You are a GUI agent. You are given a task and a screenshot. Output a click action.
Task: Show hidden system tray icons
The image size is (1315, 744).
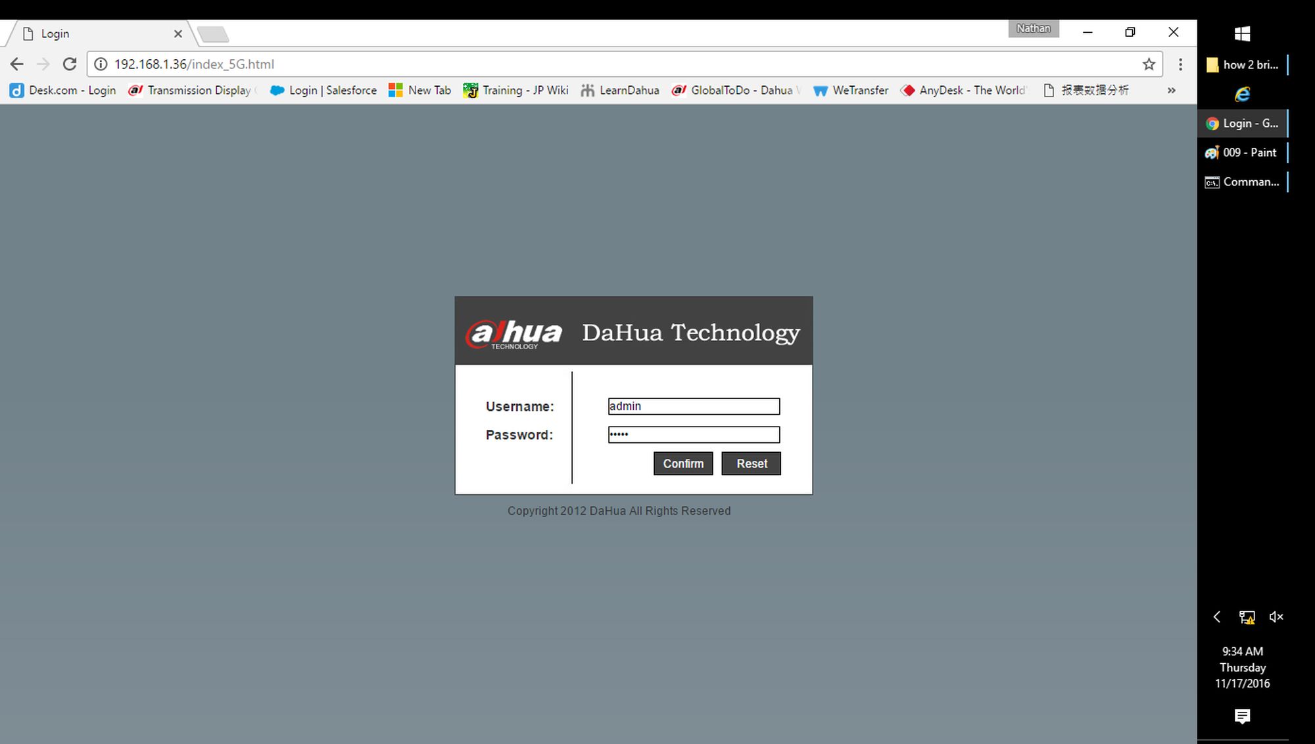tap(1217, 616)
